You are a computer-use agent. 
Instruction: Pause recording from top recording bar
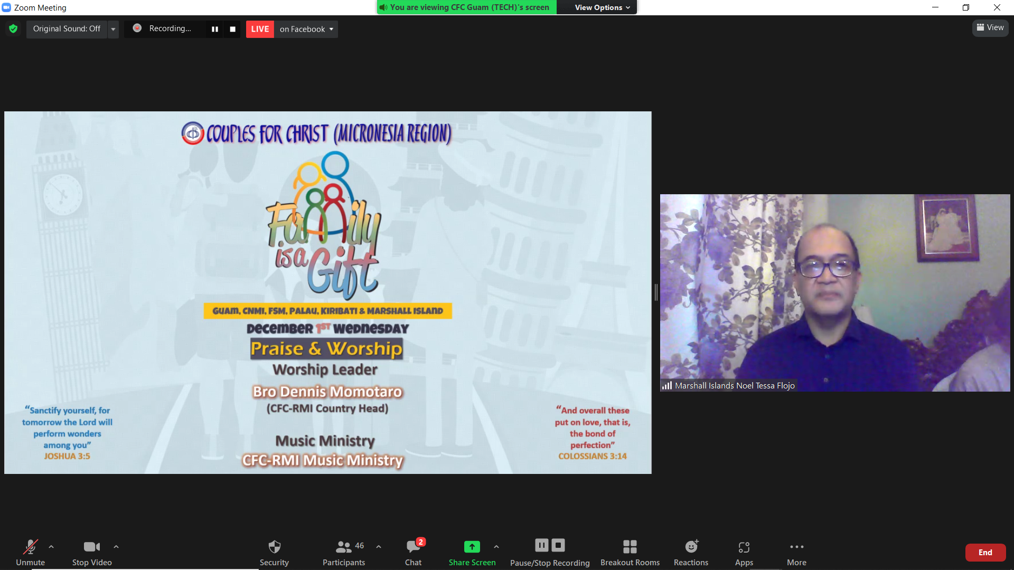(215, 29)
